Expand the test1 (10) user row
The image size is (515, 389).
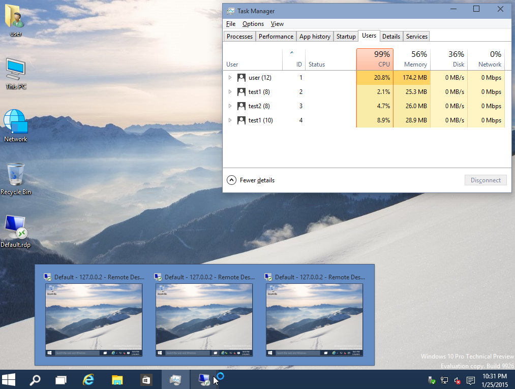tap(230, 120)
